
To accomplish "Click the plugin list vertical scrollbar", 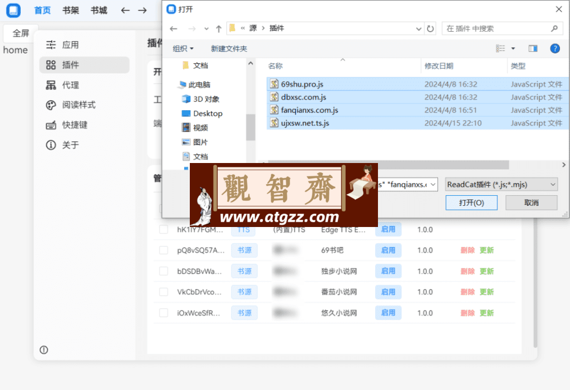I will 535,284.
